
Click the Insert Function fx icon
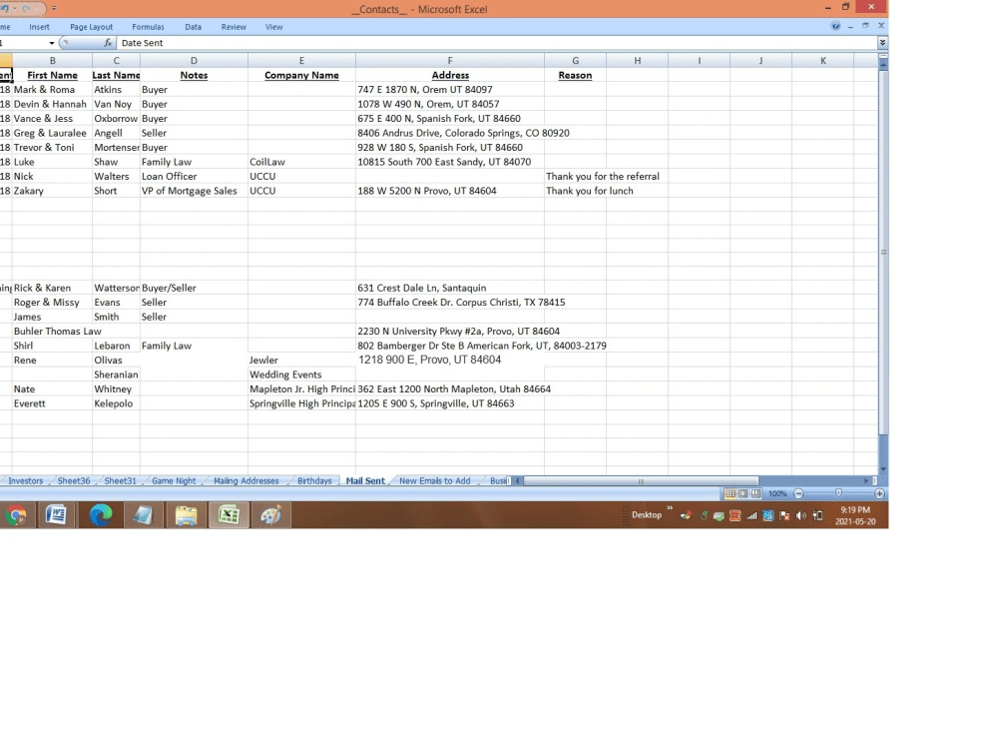coord(108,43)
